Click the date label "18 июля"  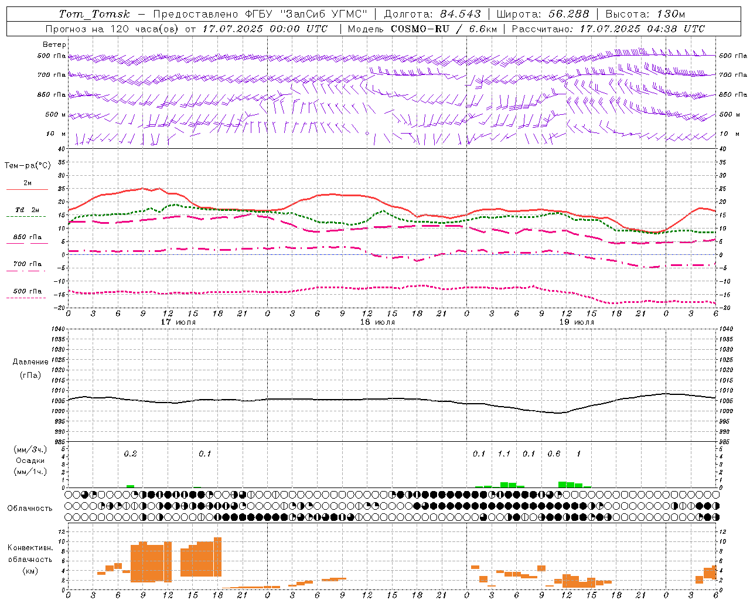pyautogui.click(x=377, y=322)
